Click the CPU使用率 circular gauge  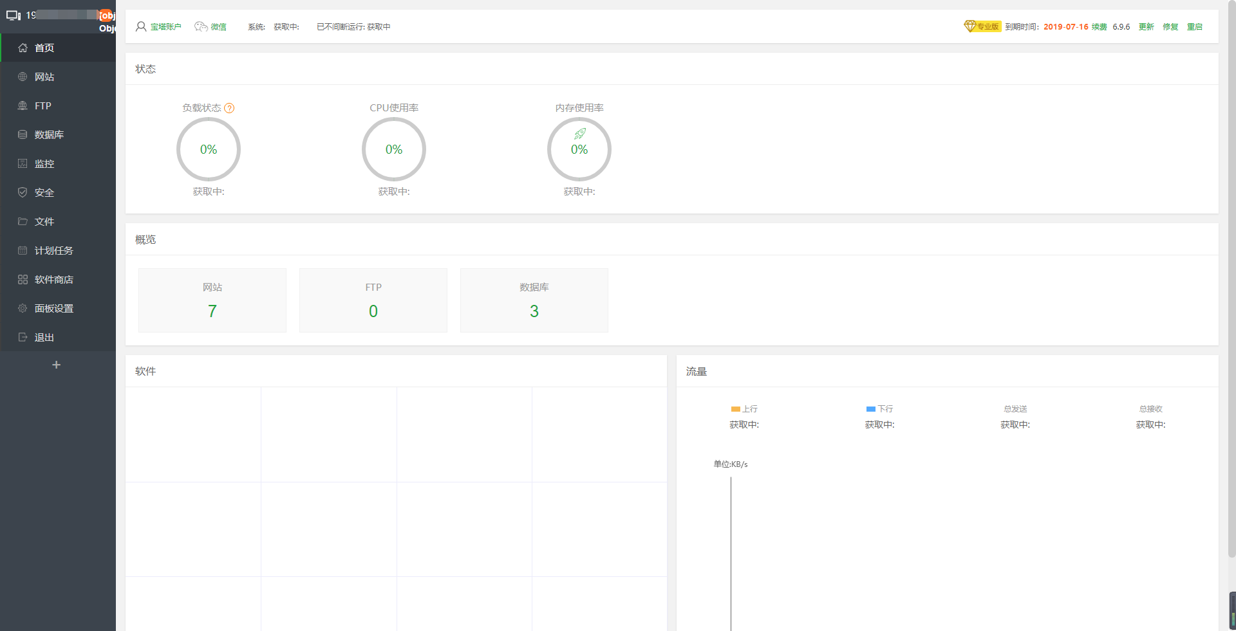(x=394, y=149)
